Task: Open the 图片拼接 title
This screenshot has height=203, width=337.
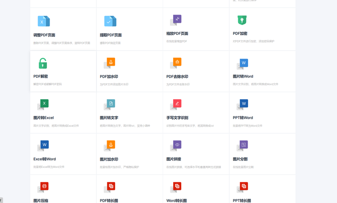Action: (x=174, y=159)
